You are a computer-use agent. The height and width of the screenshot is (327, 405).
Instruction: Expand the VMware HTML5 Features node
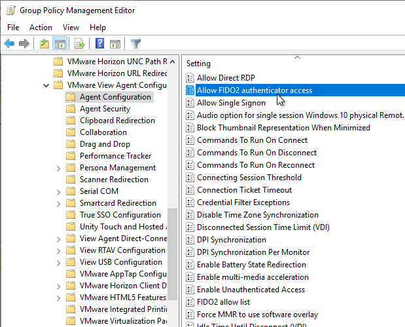pos(59,298)
